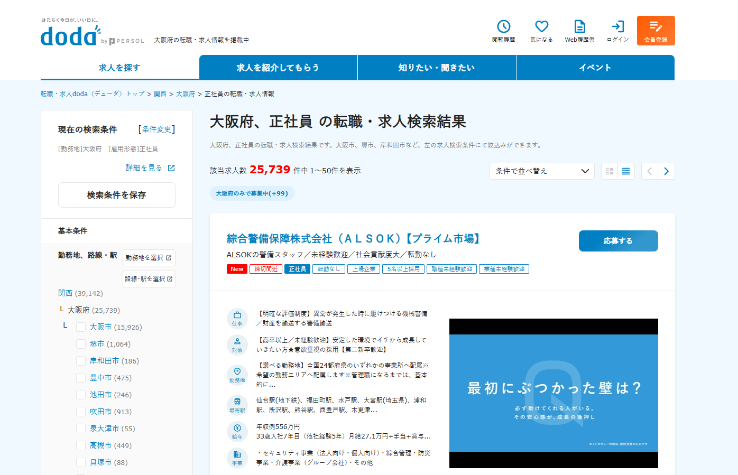Click the 会員登録 orange button

[656, 31]
